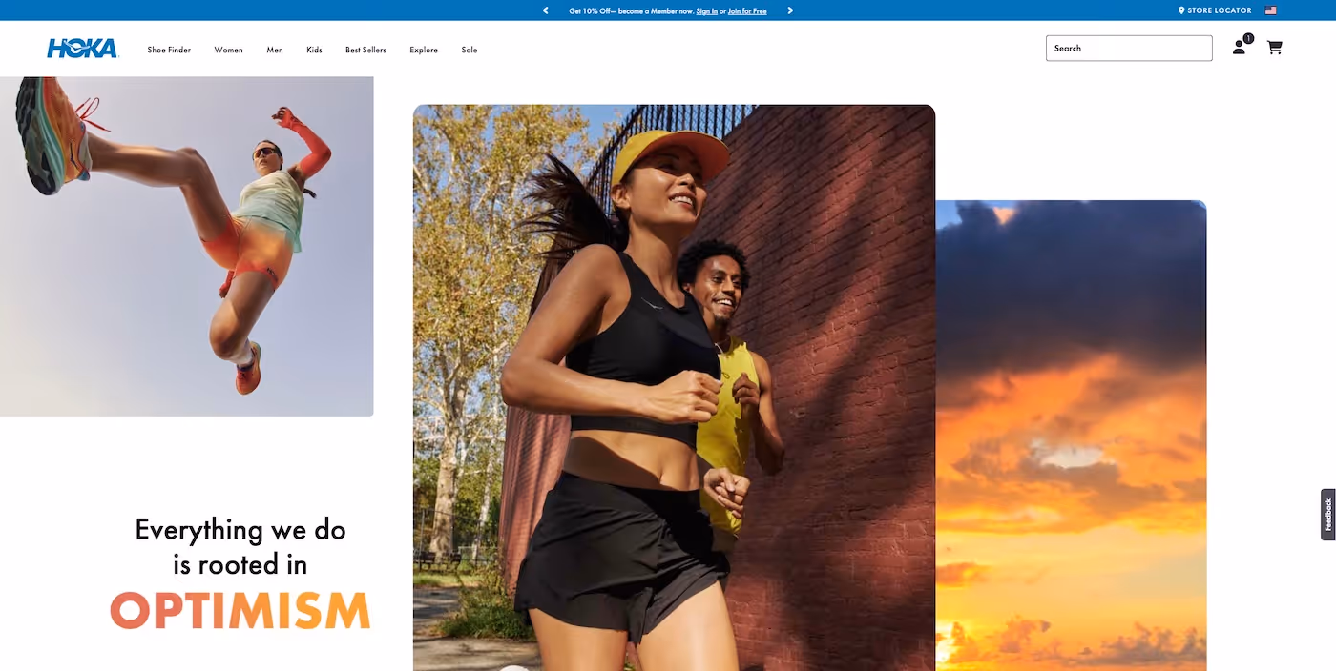
Task: Click the left arrow on the promo banner
Action: tap(545, 10)
